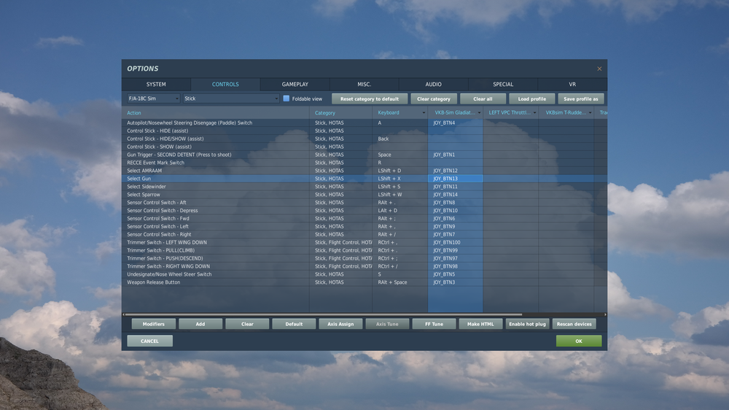Viewport: 729px width, 410px height.
Task: Select Sensor Control Switch - Left row
Action: [x=364, y=226]
